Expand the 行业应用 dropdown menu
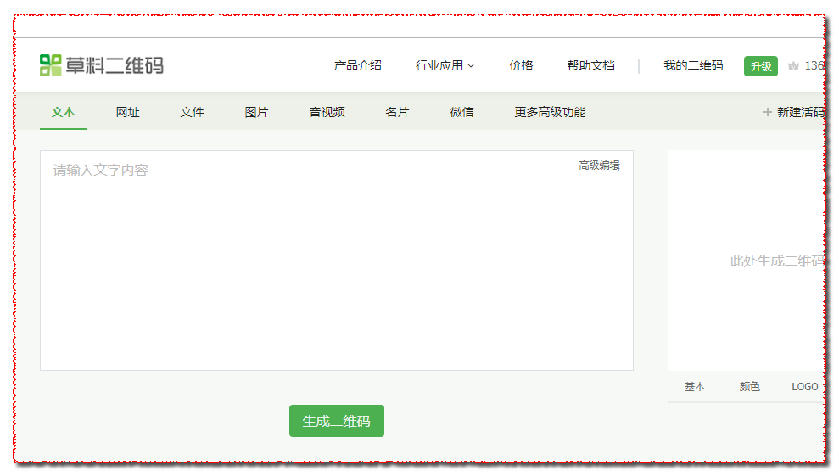This screenshot has width=839, height=476. click(x=445, y=65)
